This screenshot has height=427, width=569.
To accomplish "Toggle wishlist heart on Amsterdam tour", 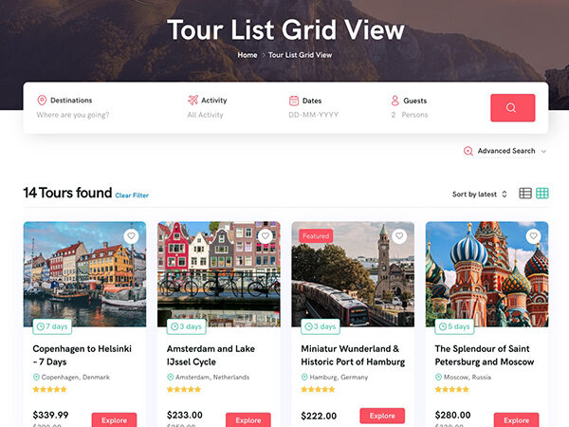I will pyautogui.click(x=266, y=236).
